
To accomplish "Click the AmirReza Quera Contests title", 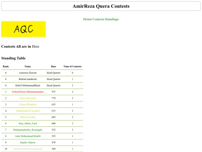I will coord(101,6).
